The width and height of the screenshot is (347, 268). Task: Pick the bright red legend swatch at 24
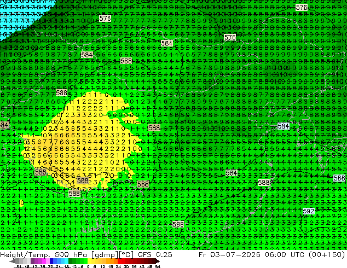119,261
